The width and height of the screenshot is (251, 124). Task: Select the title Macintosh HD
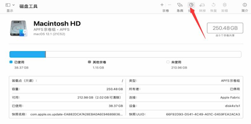57,23
